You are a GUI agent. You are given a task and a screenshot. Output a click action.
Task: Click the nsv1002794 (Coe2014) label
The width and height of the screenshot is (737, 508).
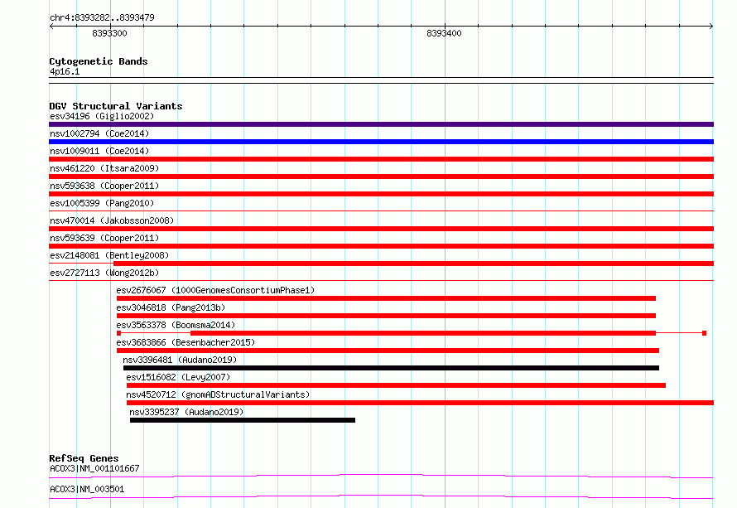[x=99, y=133]
